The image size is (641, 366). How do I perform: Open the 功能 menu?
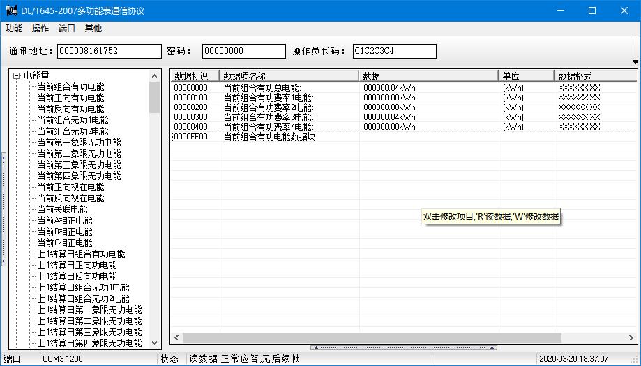pyautogui.click(x=14, y=29)
